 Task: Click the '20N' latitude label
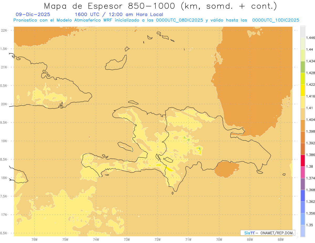(4, 104)
